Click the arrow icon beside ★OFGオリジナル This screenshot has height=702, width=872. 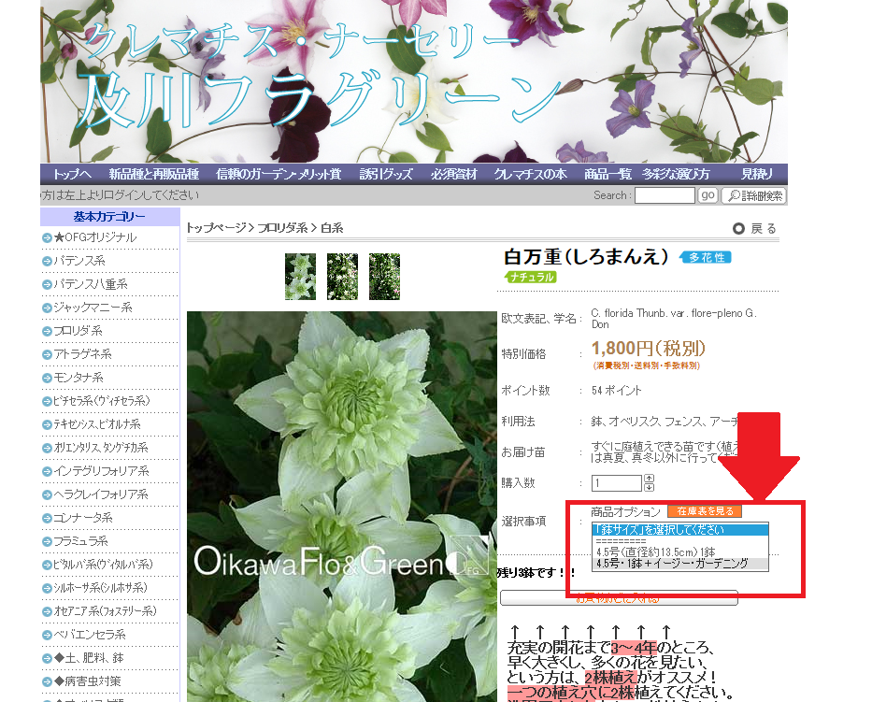pyautogui.click(x=48, y=237)
